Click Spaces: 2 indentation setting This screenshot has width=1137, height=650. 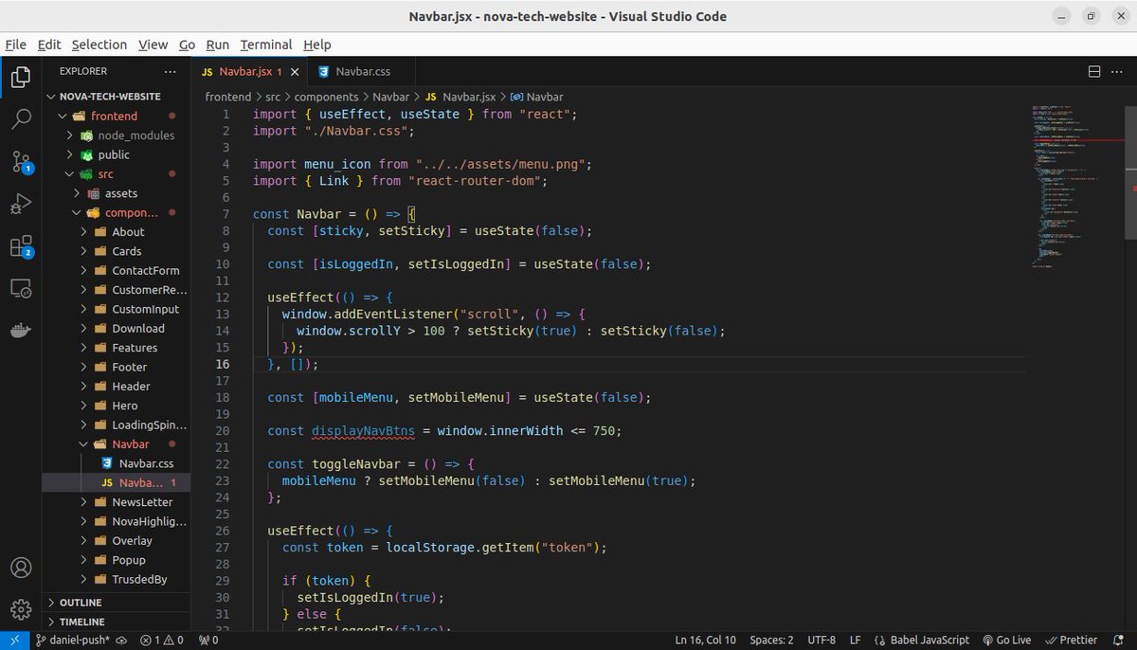pyautogui.click(x=772, y=641)
